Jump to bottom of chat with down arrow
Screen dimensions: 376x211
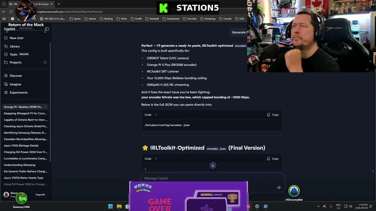click(x=213, y=165)
